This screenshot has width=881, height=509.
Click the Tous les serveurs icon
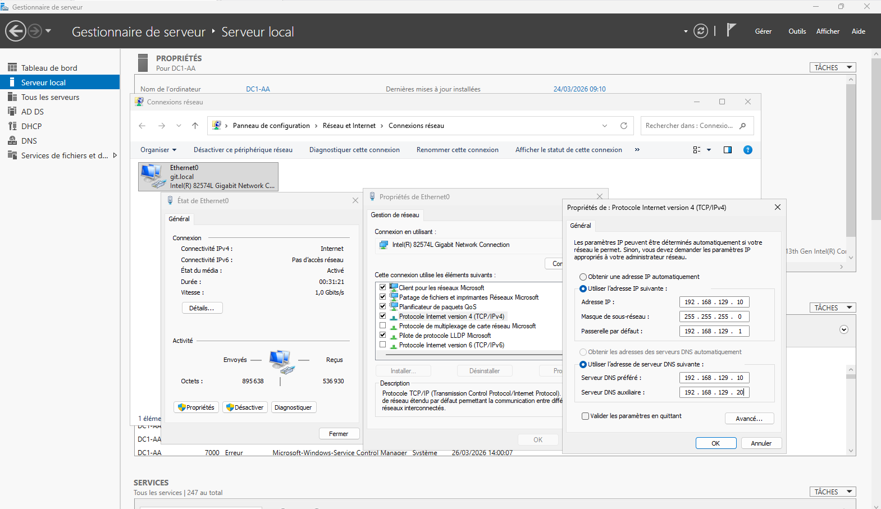point(12,97)
